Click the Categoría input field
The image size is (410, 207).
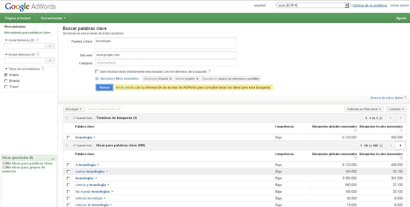pos(165,63)
